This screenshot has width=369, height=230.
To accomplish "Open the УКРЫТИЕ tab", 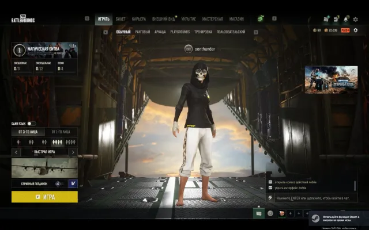I will (189, 19).
